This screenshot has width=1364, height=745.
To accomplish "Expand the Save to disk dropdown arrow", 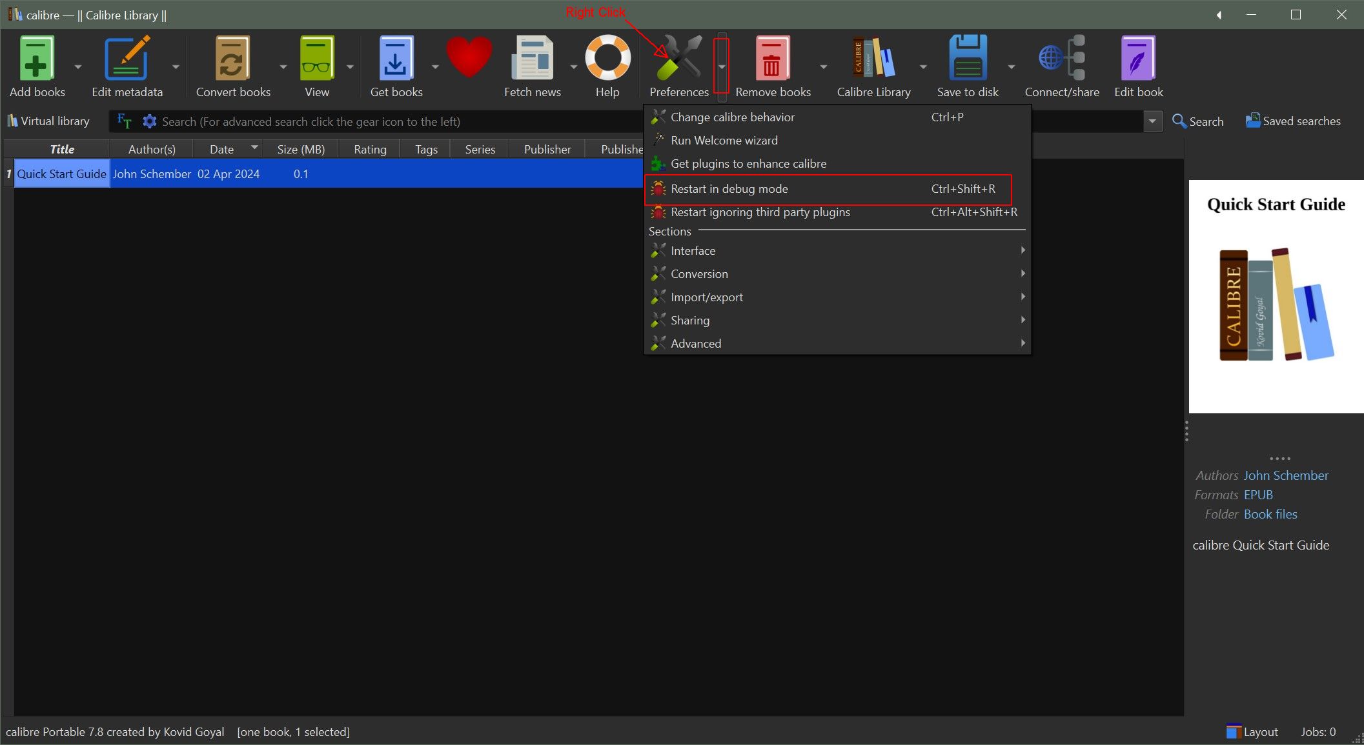I will pyautogui.click(x=1012, y=66).
